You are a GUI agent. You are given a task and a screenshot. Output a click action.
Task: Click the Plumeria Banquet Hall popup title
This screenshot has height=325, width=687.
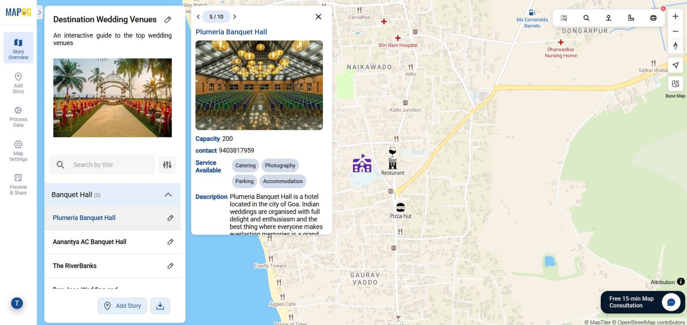point(231,32)
